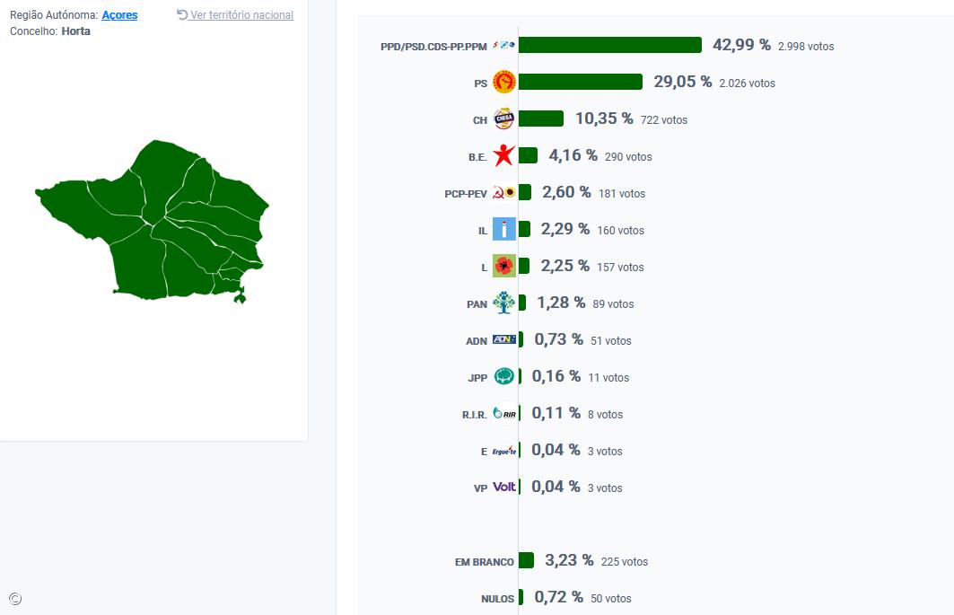This screenshot has width=954, height=615.
Task: Click the PCP-PEV coalition logo
Action: [504, 192]
